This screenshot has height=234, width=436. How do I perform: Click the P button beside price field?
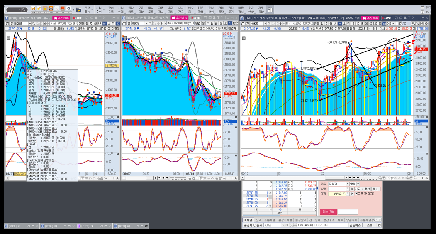pyautogui.click(x=351, y=194)
